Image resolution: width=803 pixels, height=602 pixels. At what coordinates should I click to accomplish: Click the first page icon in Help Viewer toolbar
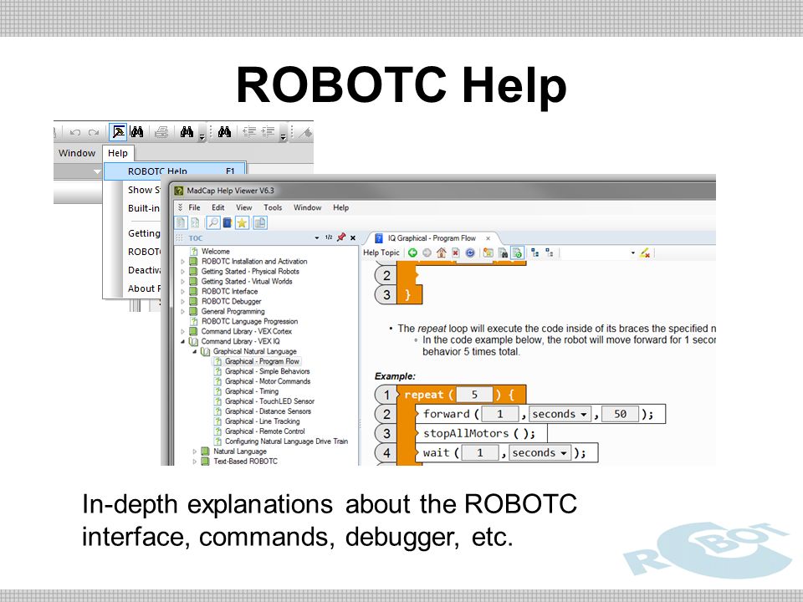pos(181,222)
